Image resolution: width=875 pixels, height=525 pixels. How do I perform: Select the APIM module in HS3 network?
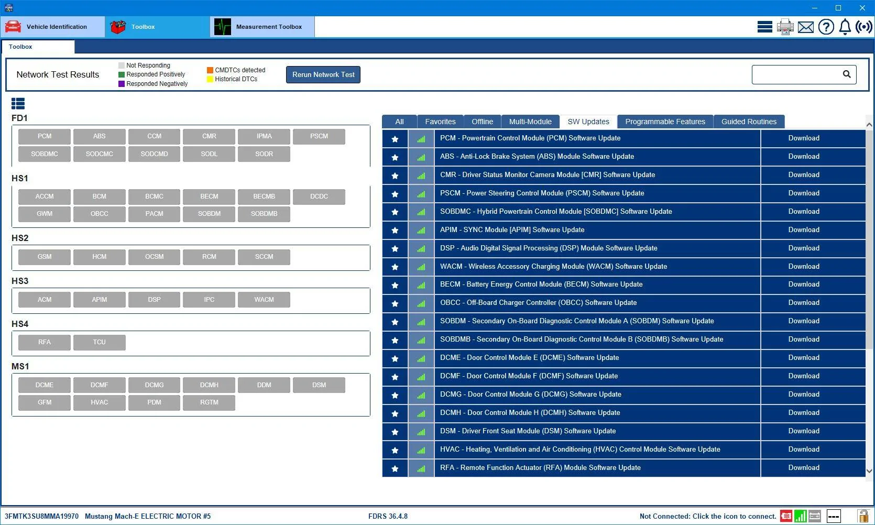100,300
